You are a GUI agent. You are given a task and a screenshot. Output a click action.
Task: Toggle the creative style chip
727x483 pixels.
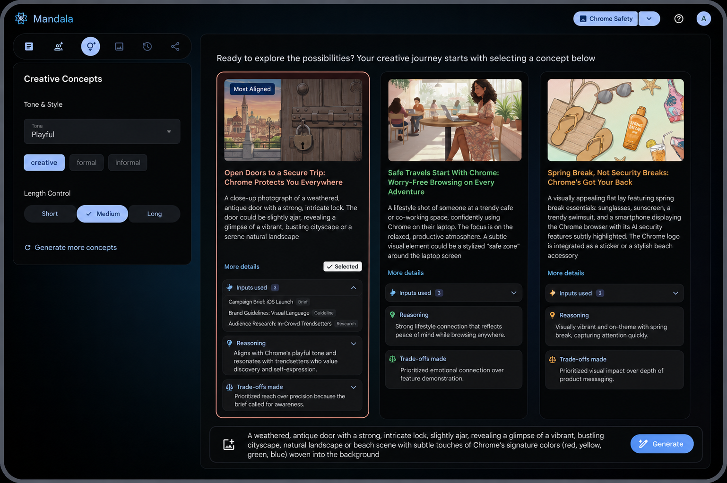tap(44, 163)
